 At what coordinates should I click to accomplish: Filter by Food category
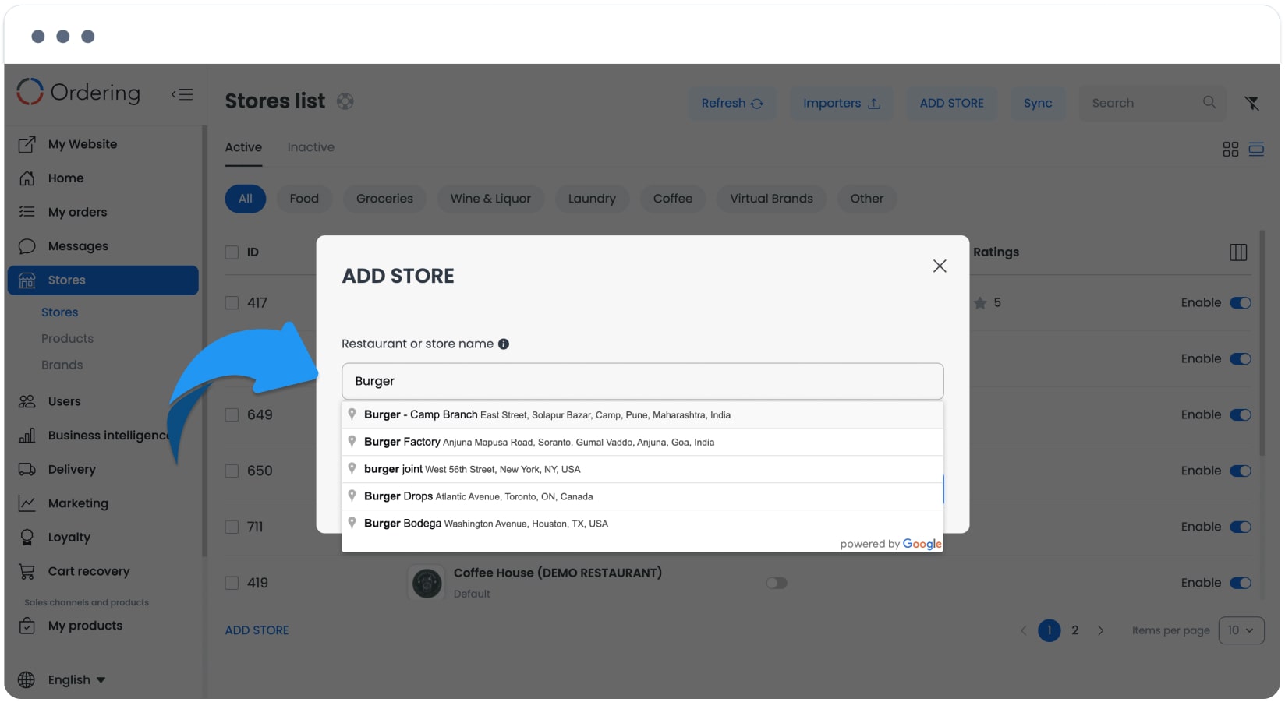[304, 199]
